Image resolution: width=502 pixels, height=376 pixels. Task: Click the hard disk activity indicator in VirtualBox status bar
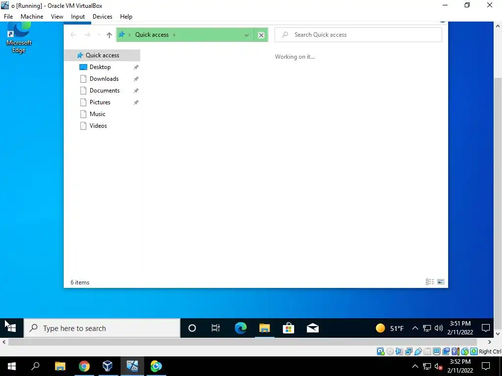click(x=380, y=352)
